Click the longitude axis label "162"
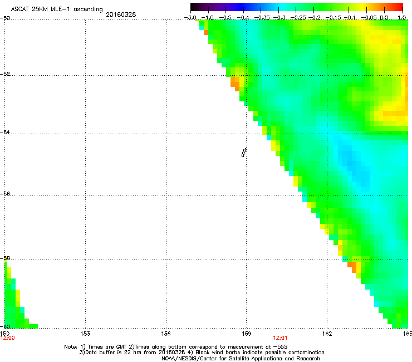 tap(327, 334)
